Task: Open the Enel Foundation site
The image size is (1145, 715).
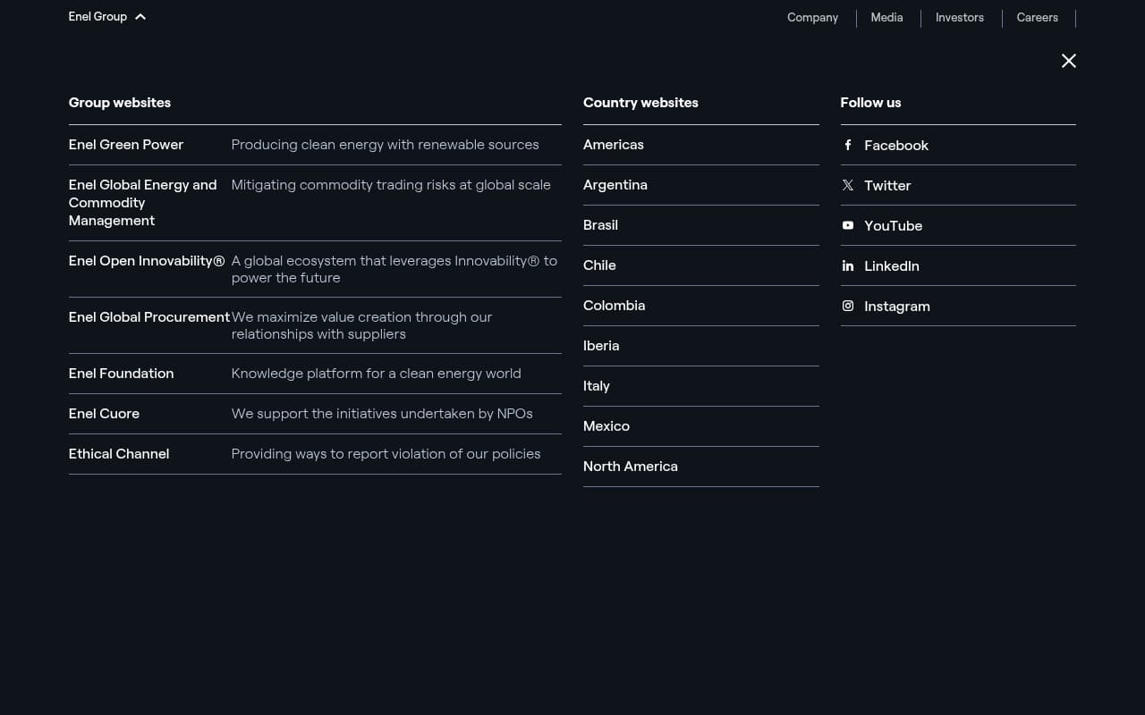Action: pos(122,374)
